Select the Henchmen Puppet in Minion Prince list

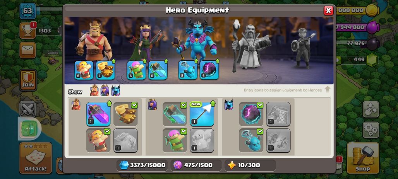click(251, 140)
